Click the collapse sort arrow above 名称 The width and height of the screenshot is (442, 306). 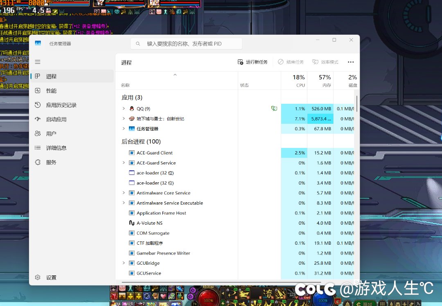pyautogui.click(x=175, y=75)
